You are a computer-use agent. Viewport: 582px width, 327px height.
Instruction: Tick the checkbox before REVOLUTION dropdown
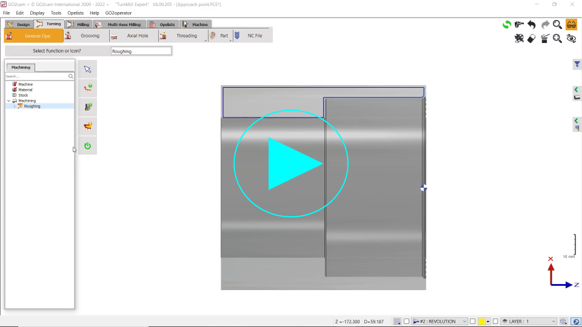click(407, 322)
